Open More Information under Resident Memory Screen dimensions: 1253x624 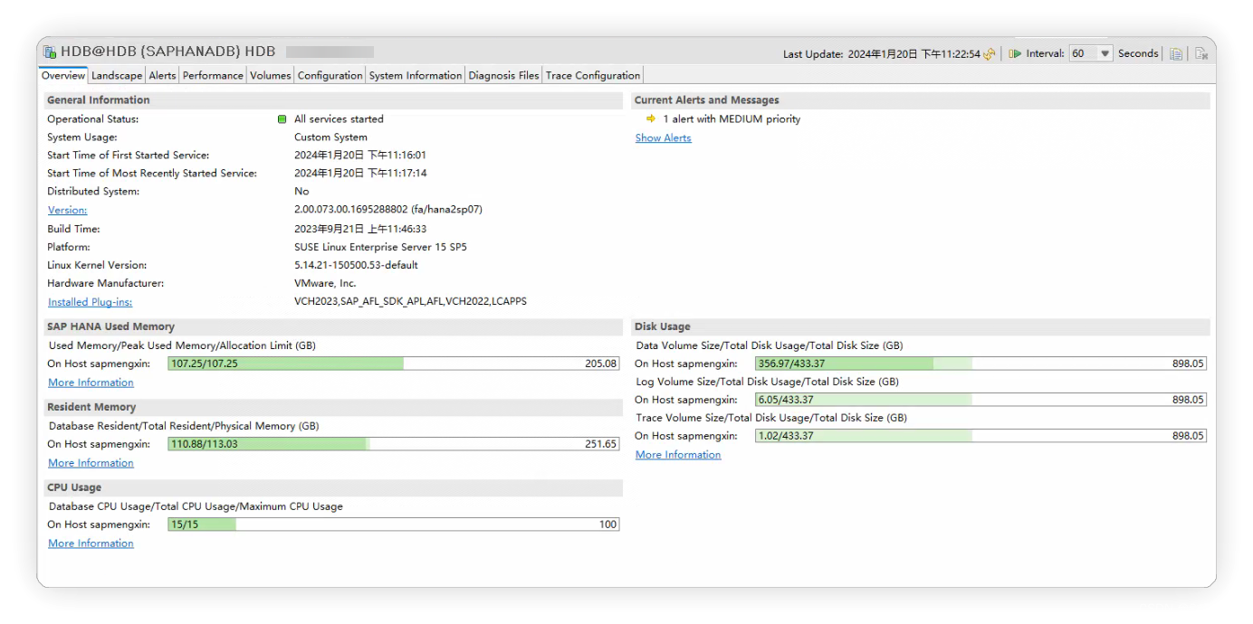(91, 463)
